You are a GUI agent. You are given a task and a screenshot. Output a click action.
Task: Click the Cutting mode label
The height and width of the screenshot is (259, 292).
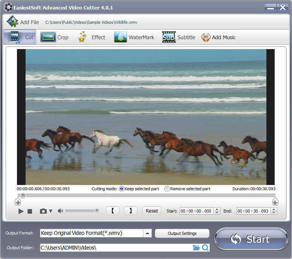(104, 189)
